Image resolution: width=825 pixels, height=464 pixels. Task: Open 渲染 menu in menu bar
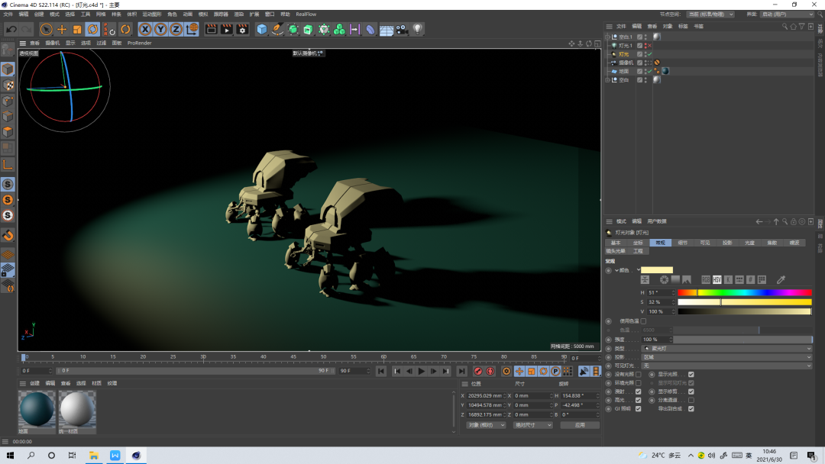238,14
